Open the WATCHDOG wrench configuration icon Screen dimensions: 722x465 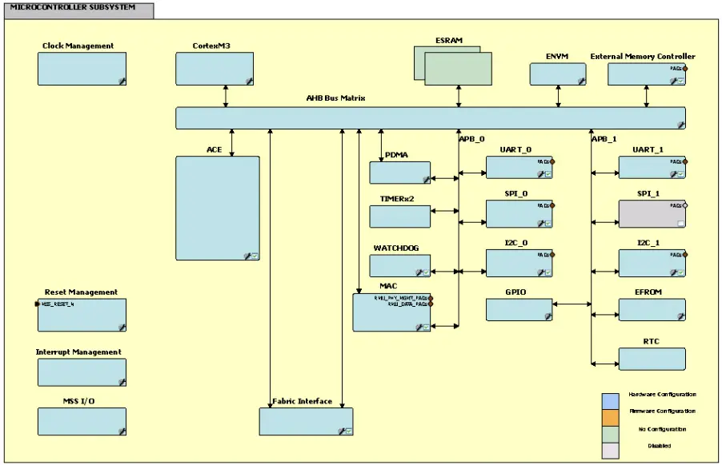pos(419,270)
